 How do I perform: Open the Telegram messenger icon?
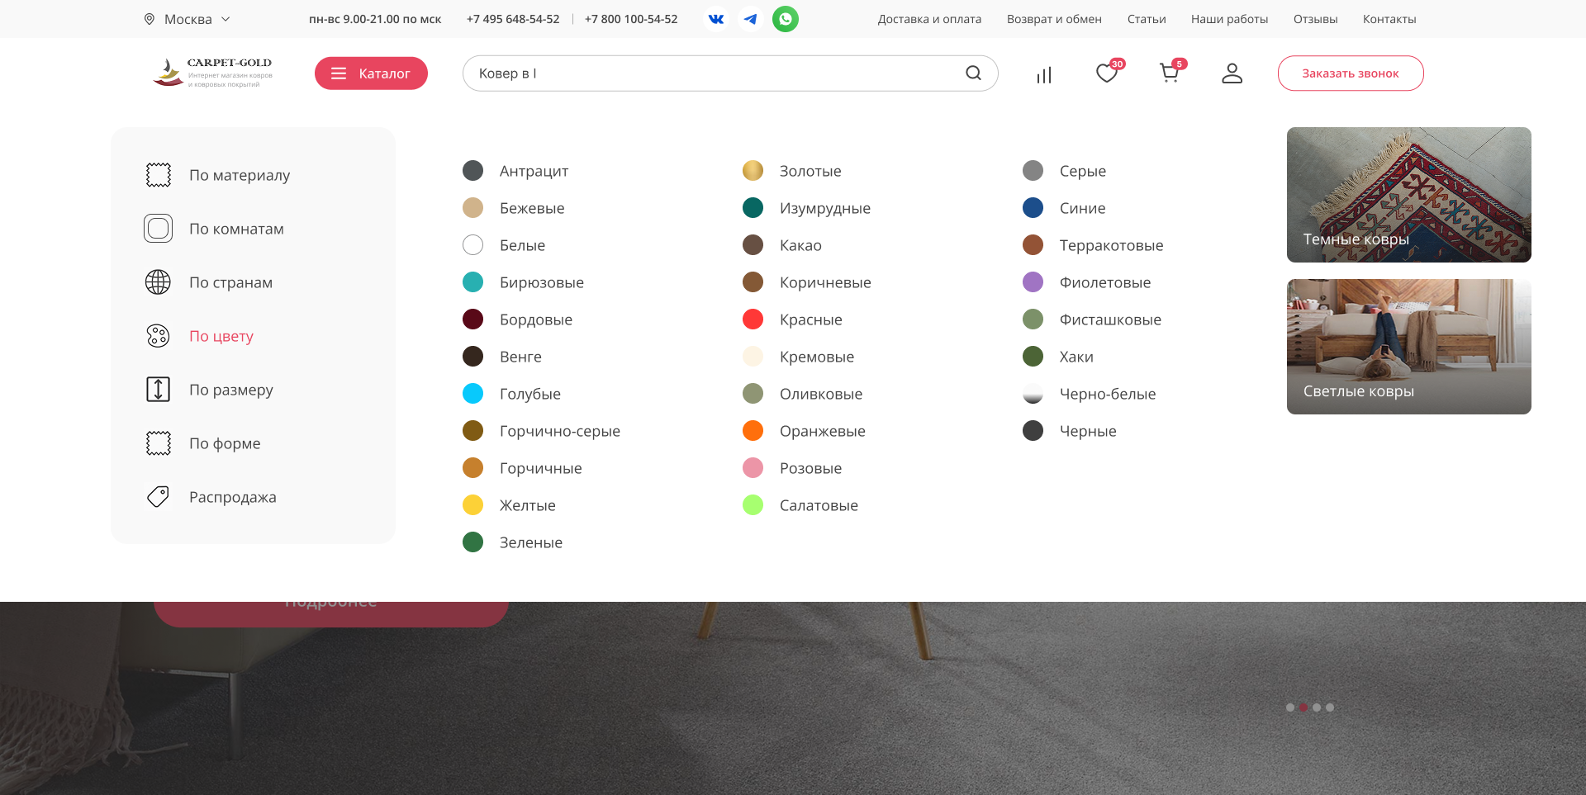[x=750, y=19]
